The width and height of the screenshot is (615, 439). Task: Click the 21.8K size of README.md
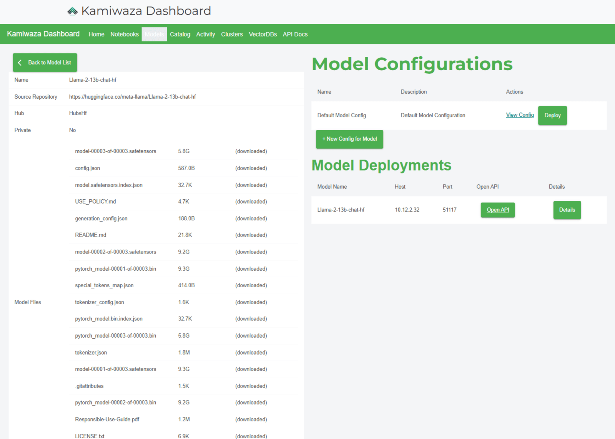coord(185,235)
